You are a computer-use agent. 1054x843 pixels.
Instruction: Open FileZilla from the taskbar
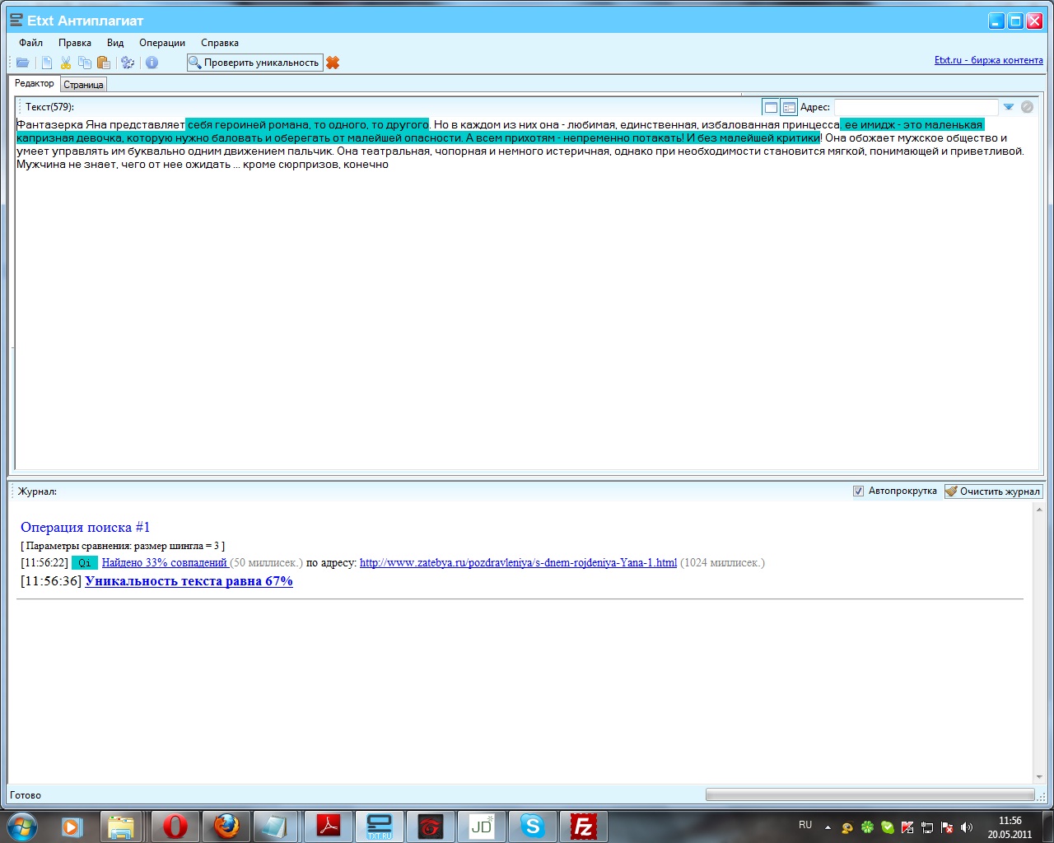[583, 826]
